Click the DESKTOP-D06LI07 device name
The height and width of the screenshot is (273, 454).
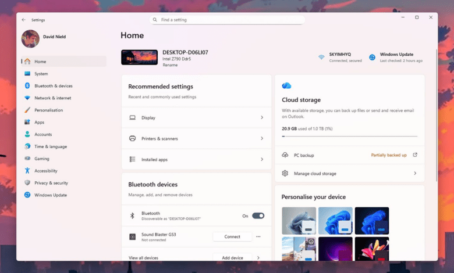(x=185, y=52)
